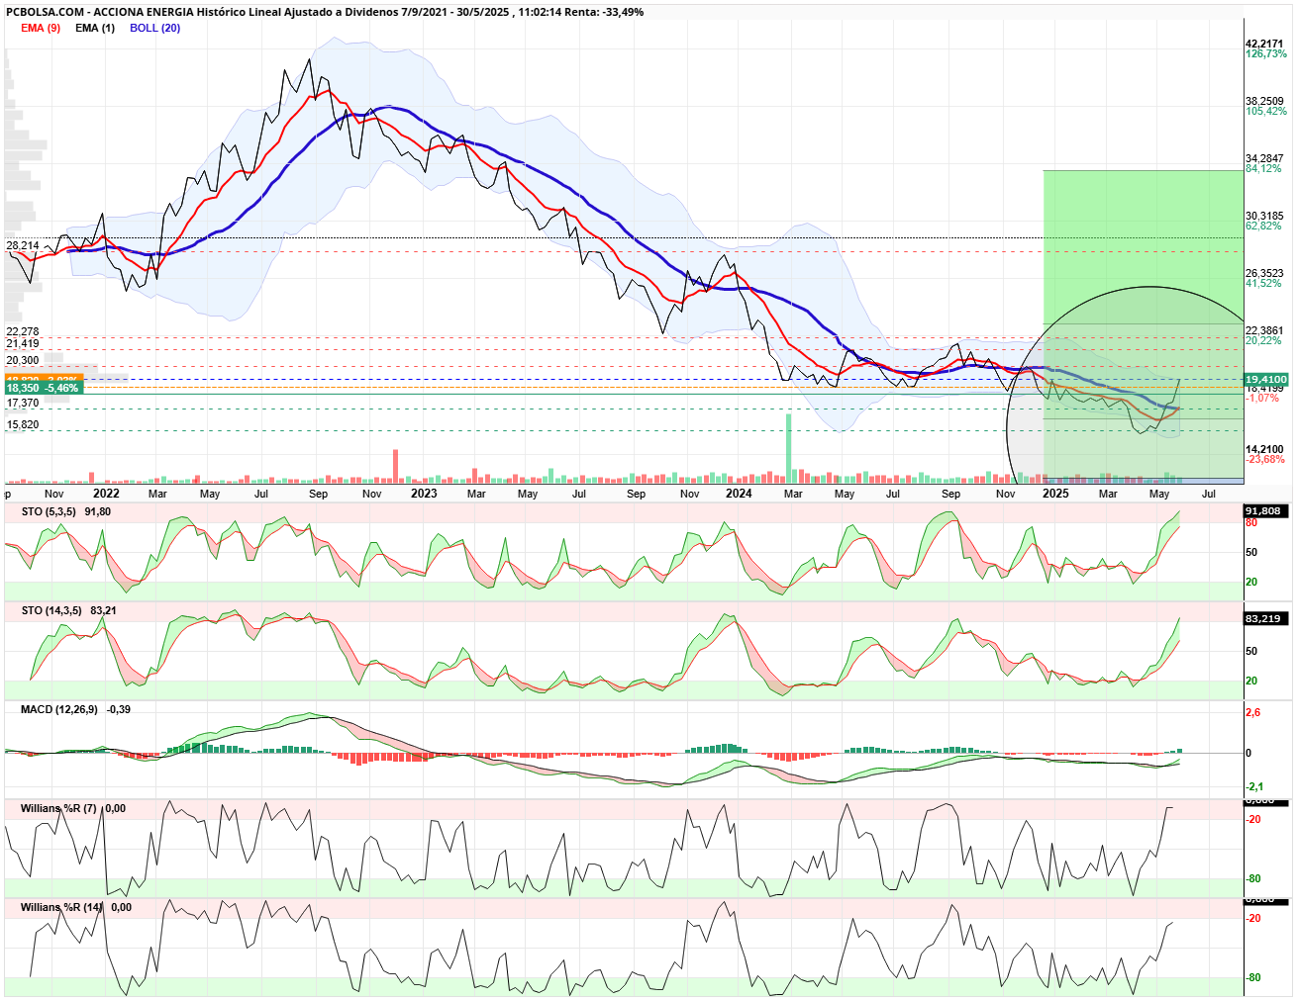The image size is (1297, 1001).
Task: Click the 34,2847 price axis label
Action: pos(1264,158)
